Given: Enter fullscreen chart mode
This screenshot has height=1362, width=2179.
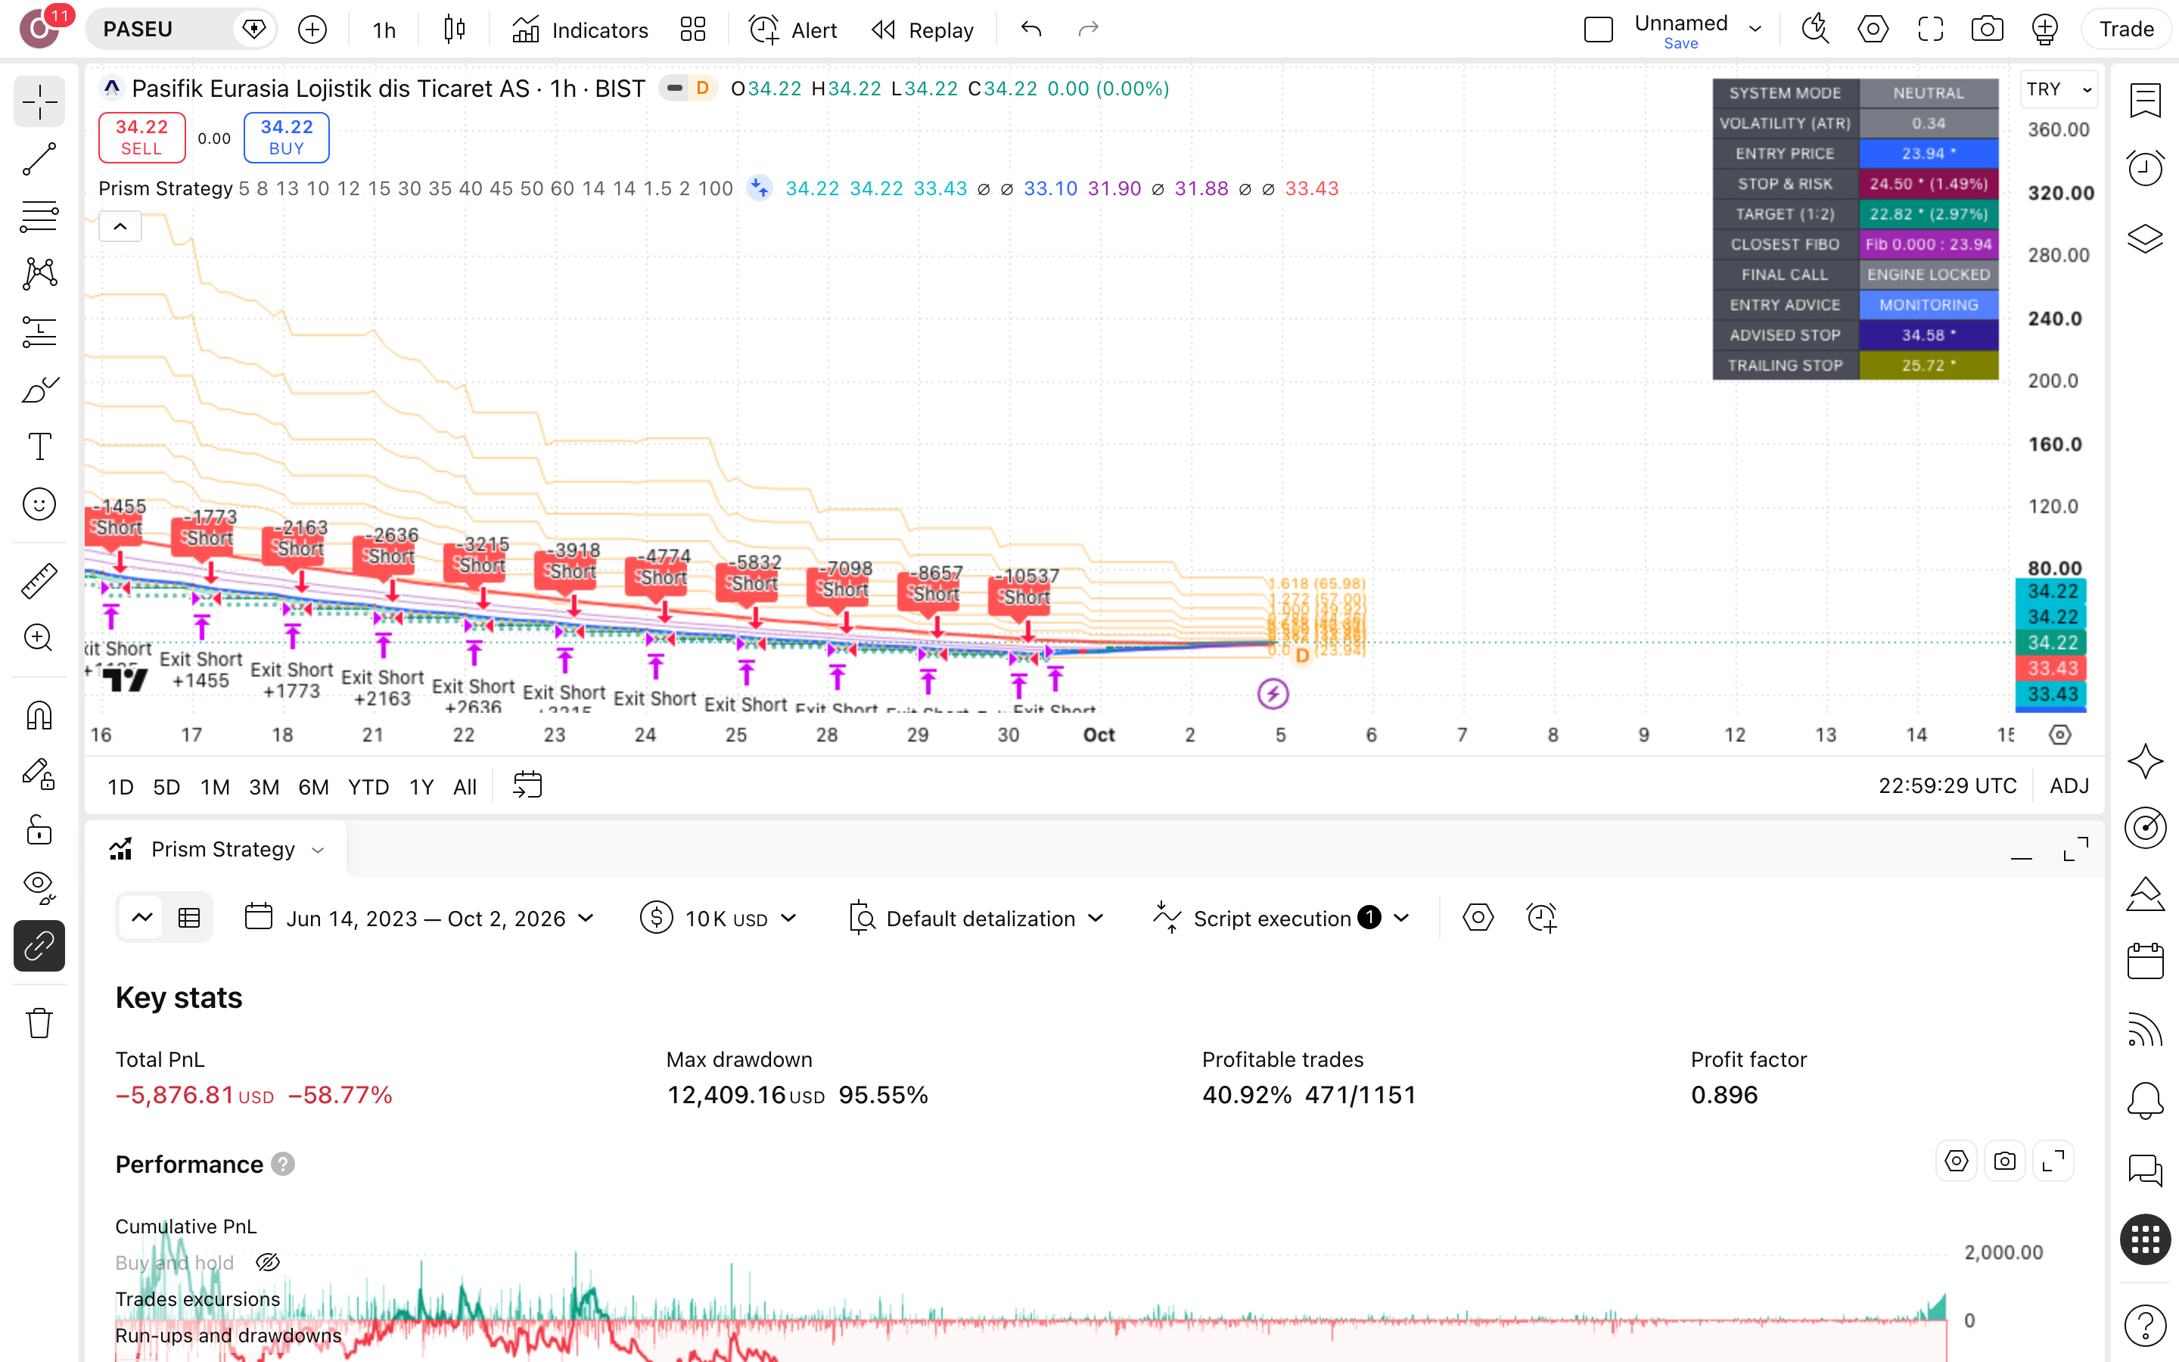Looking at the screenshot, I should coord(1929,30).
